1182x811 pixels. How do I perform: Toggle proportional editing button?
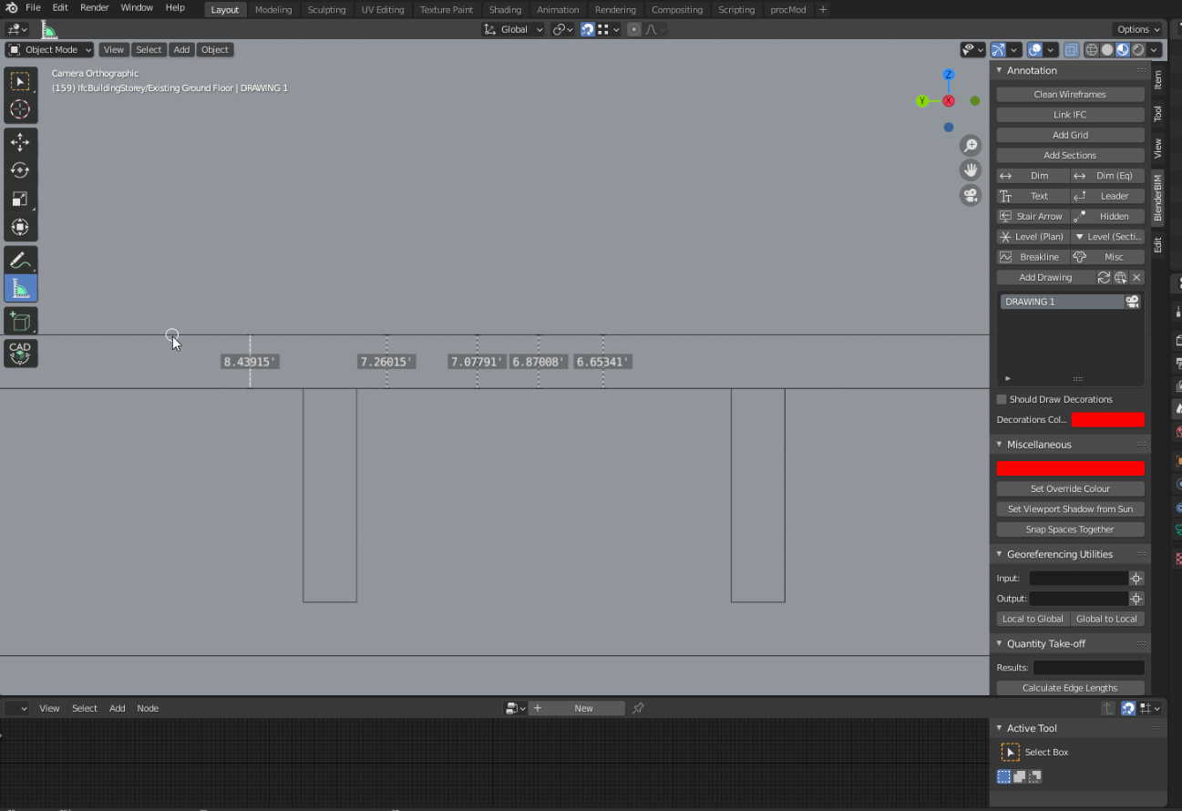coord(634,29)
